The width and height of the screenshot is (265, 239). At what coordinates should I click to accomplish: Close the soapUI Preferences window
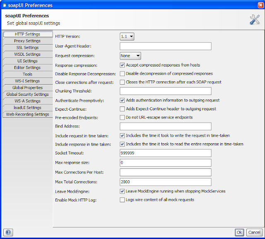tap(261, 5)
